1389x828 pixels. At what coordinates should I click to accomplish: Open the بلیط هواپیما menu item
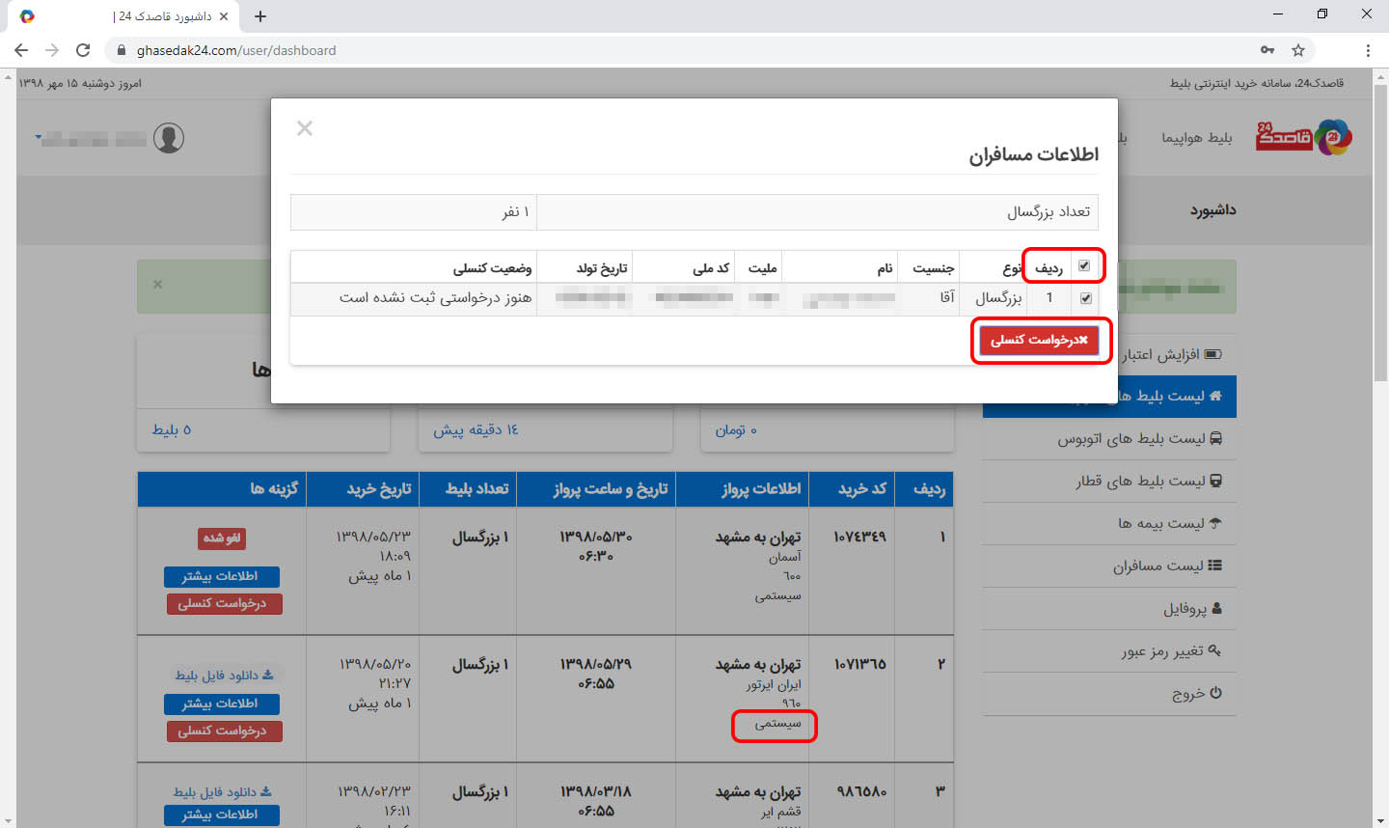[1196, 138]
